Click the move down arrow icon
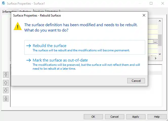168x121 pixels. (x=6, y=90)
